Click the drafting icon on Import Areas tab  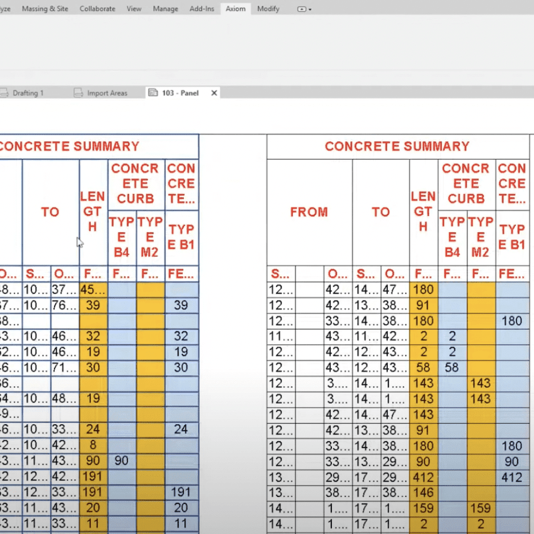click(x=77, y=92)
